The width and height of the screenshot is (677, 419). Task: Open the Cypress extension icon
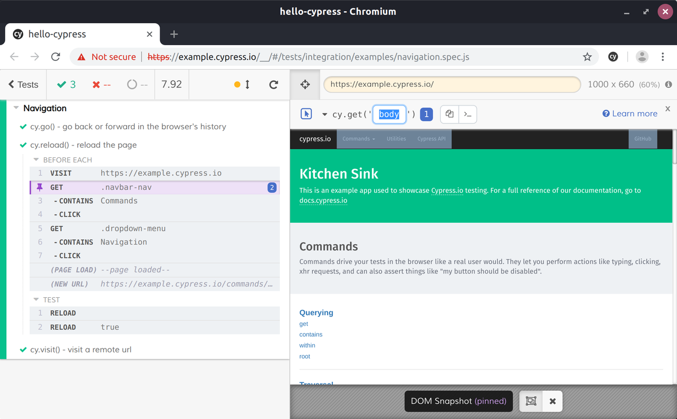(613, 56)
